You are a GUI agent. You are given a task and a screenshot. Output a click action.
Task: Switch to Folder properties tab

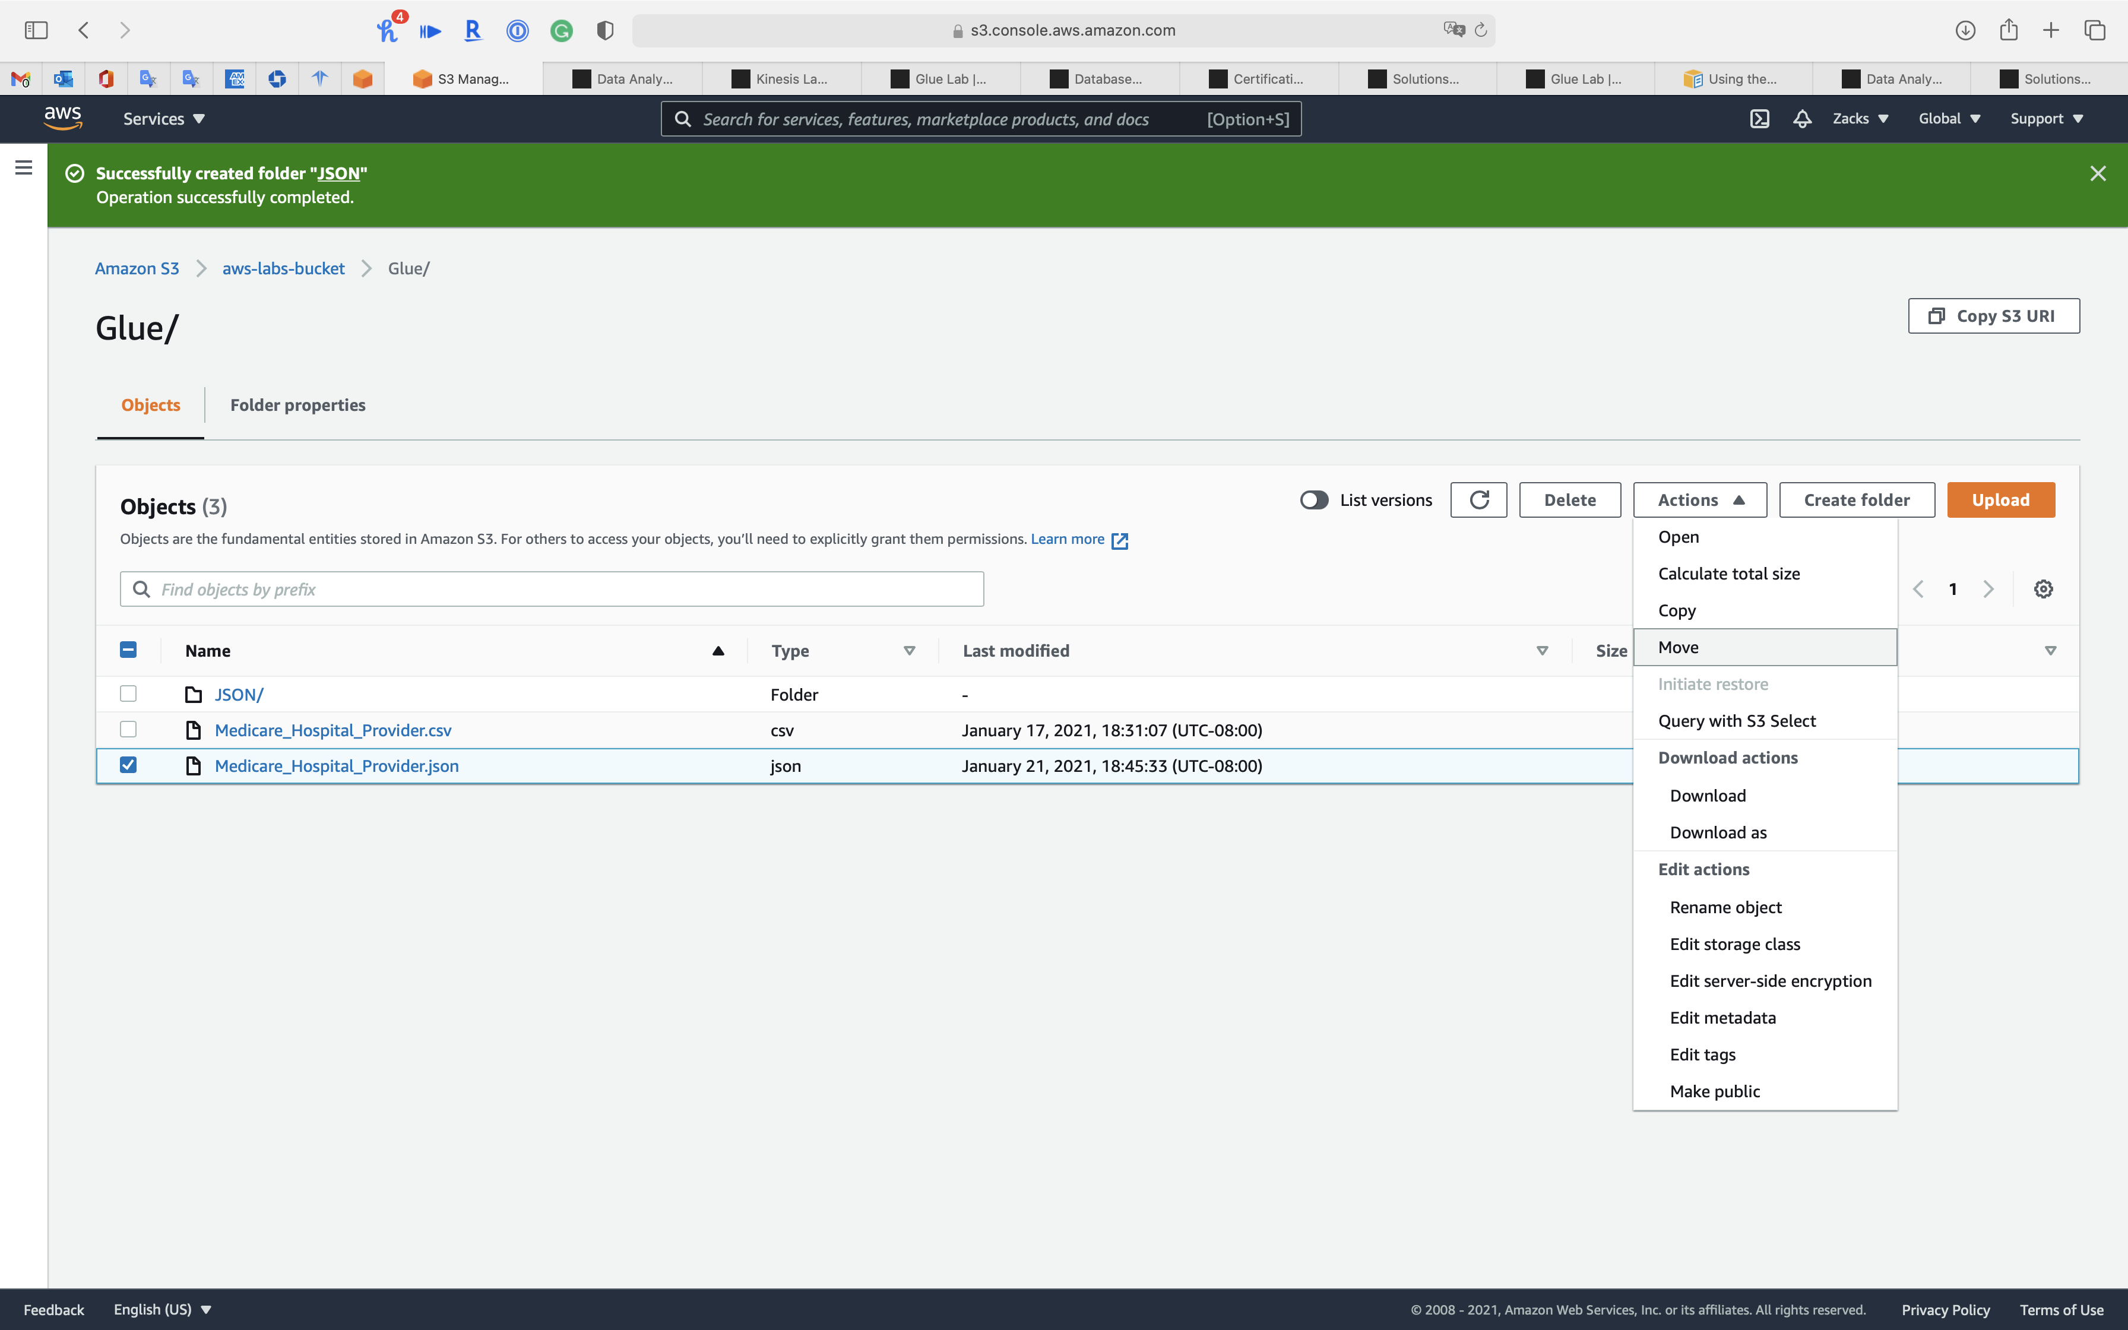(x=297, y=404)
